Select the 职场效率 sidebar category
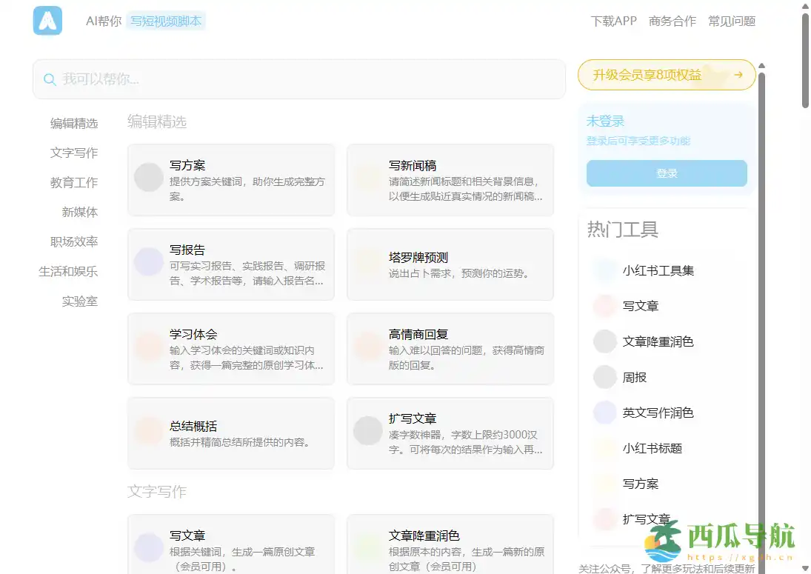Image resolution: width=811 pixels, height=574 pixels. click(74, 241)
